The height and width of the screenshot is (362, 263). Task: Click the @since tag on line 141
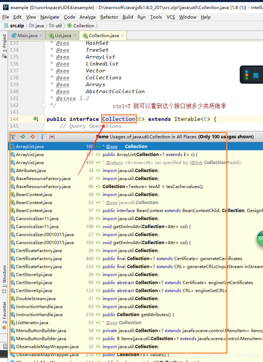66,99
